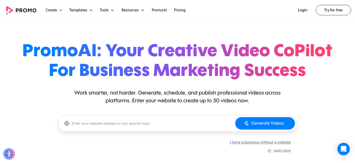Expand the Resources dropdown chevron

point(142,10)
